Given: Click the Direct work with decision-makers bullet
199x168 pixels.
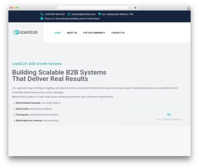Looking at the screenshot, I should (x=34, y=109).
